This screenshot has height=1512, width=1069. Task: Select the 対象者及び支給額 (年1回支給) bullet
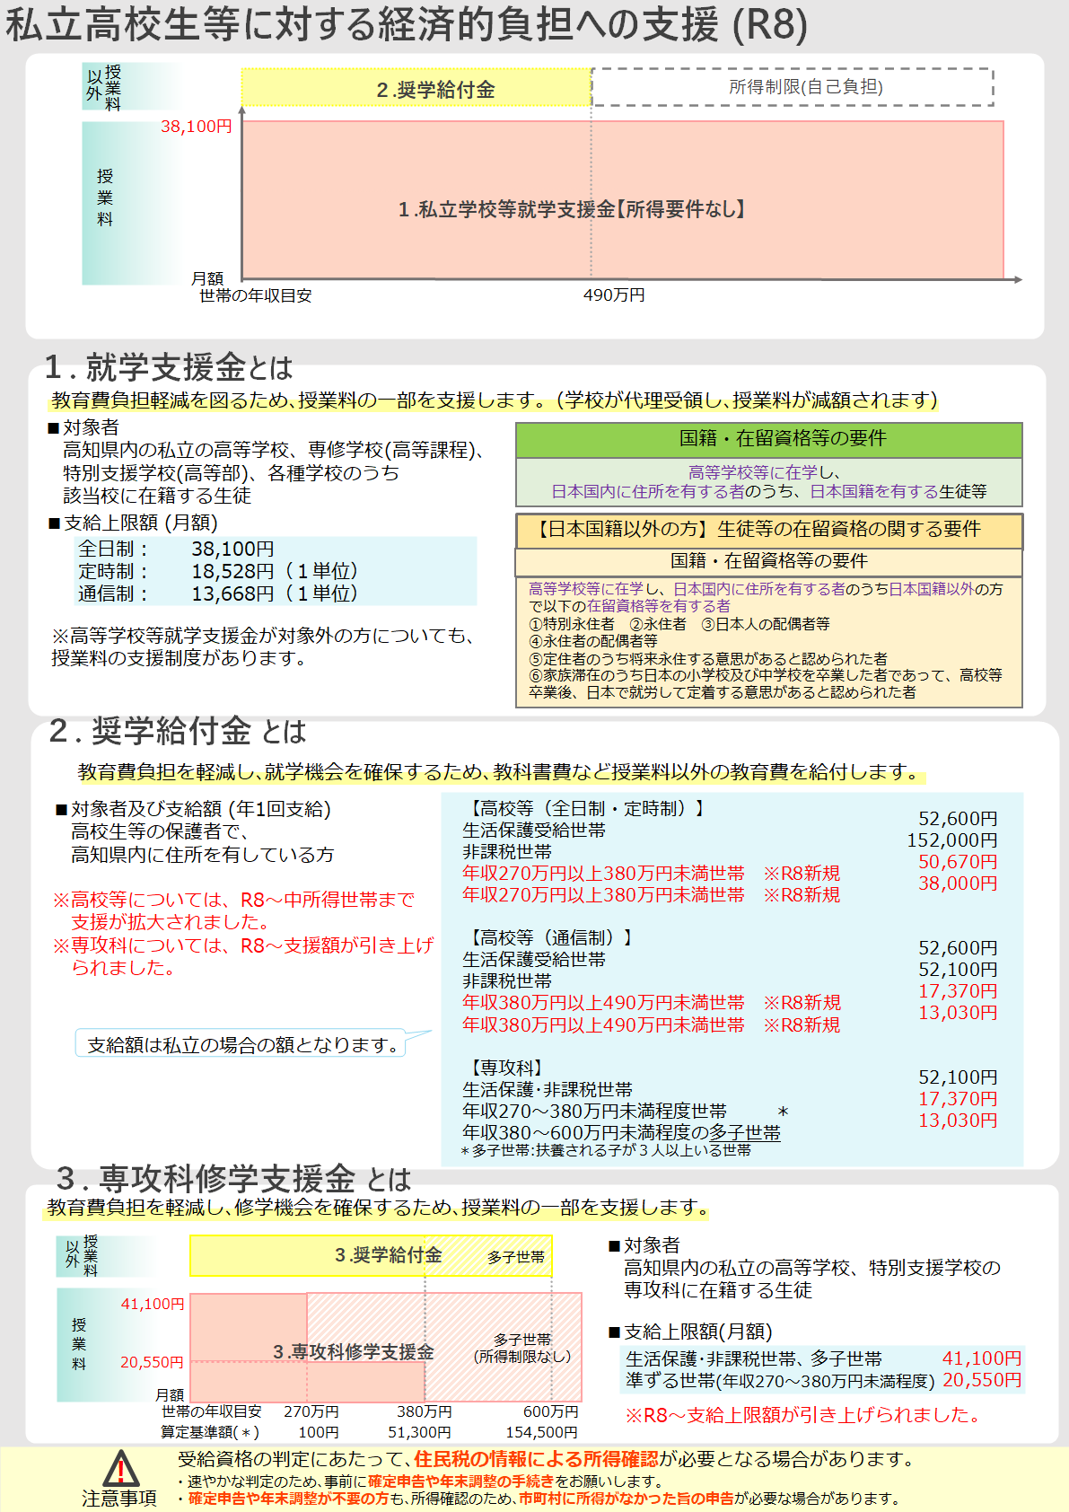[194, 809]
